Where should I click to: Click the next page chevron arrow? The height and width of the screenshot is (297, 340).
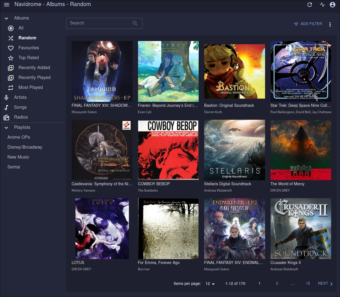point(331,284)
